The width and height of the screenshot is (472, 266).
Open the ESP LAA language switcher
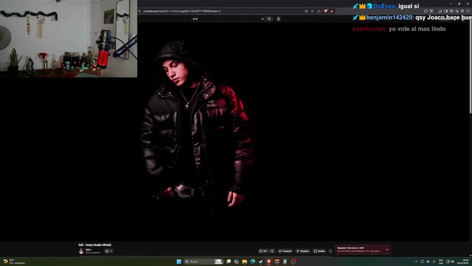click(441, 262)
